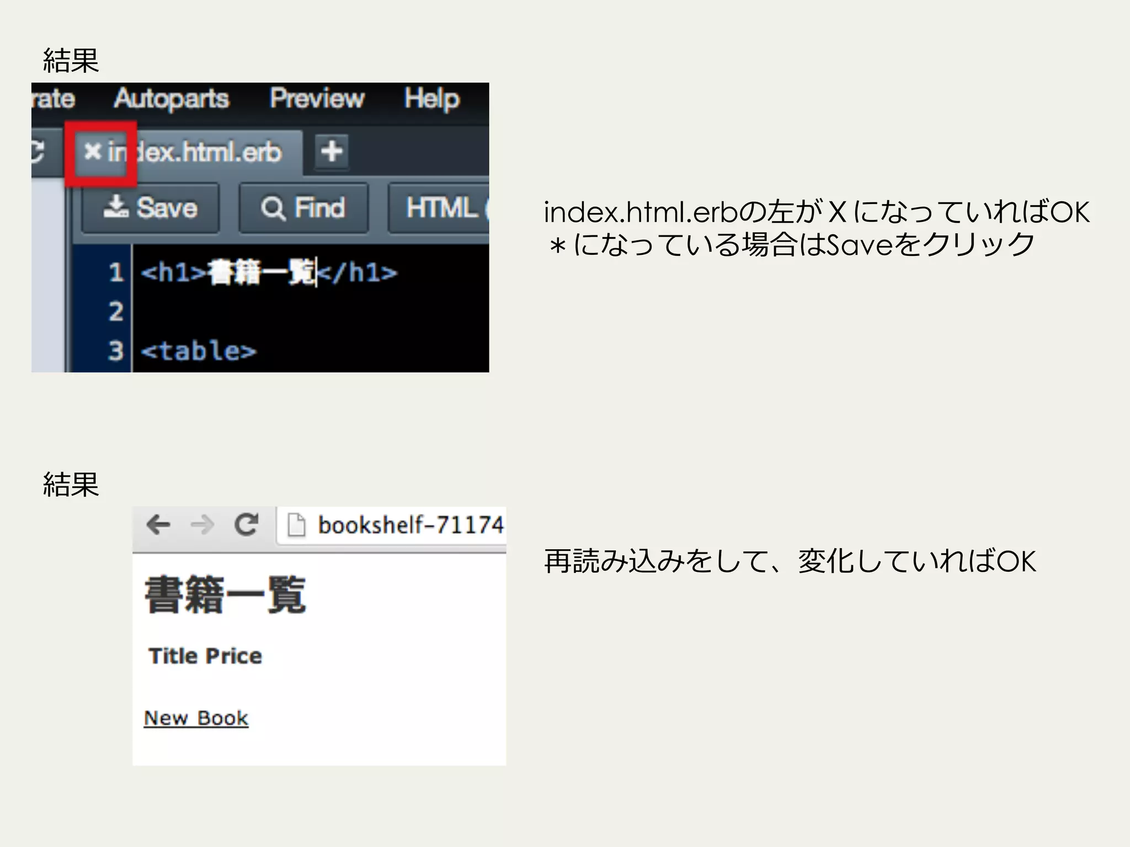1130x847 pixels.
Task: Click the browser back arrow
Action: tap(158, 524)
